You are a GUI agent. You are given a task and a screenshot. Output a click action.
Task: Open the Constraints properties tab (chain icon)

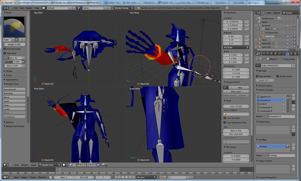(279, 54)
